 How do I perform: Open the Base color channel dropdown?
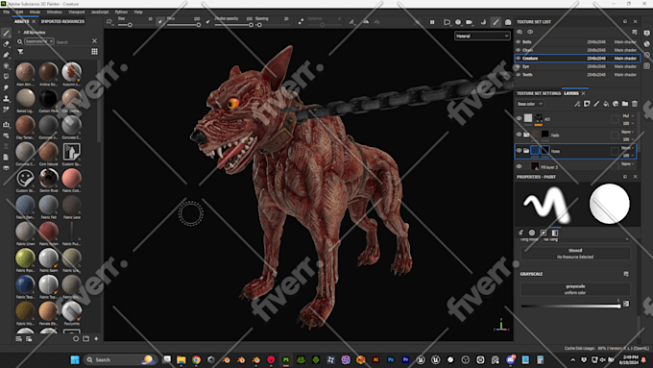[x=530, y=104]
